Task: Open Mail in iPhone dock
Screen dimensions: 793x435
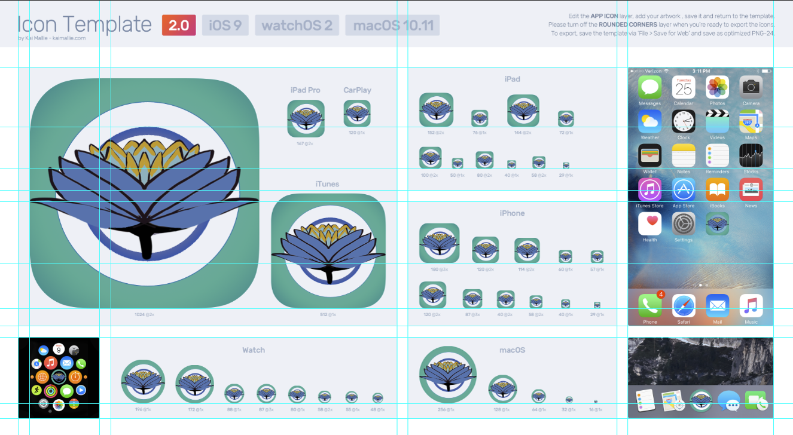Action: [x=717, y=305]
